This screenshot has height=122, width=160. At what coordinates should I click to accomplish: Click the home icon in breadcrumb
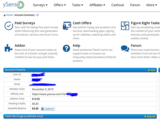(x=5, y=15)
